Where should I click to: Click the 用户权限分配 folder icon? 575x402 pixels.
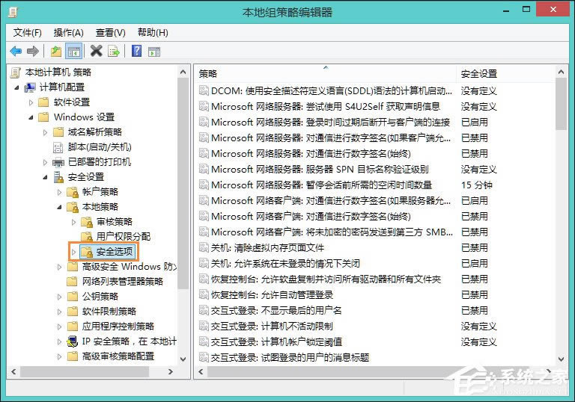coord(87,237)
